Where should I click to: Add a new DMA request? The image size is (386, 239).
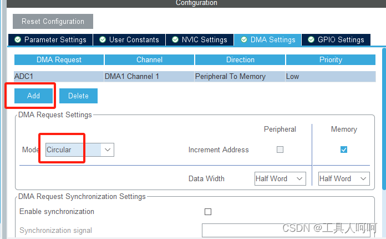click(x=33, y=96)
